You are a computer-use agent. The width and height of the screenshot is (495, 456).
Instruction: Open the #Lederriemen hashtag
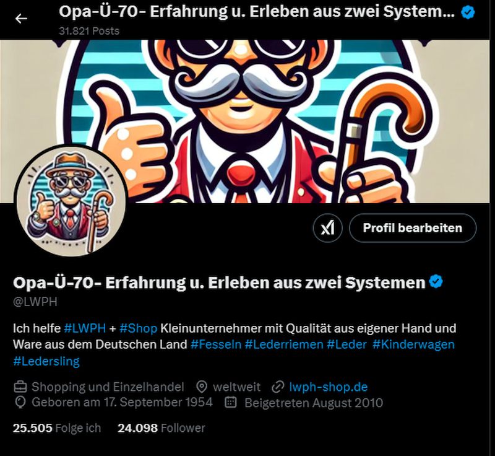284,344
